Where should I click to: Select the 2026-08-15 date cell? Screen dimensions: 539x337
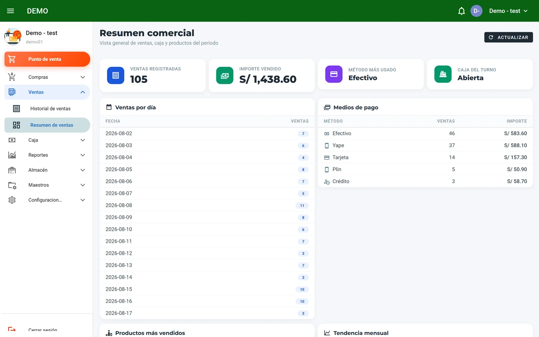[119, 289]
